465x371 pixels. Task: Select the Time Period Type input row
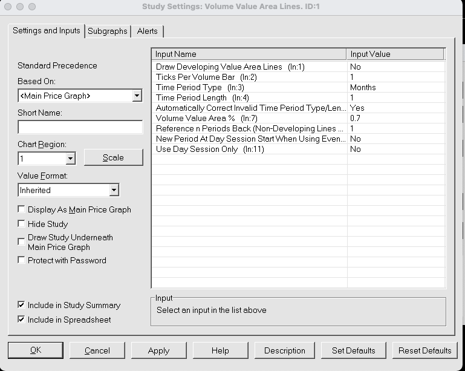(x=299, y=87)
